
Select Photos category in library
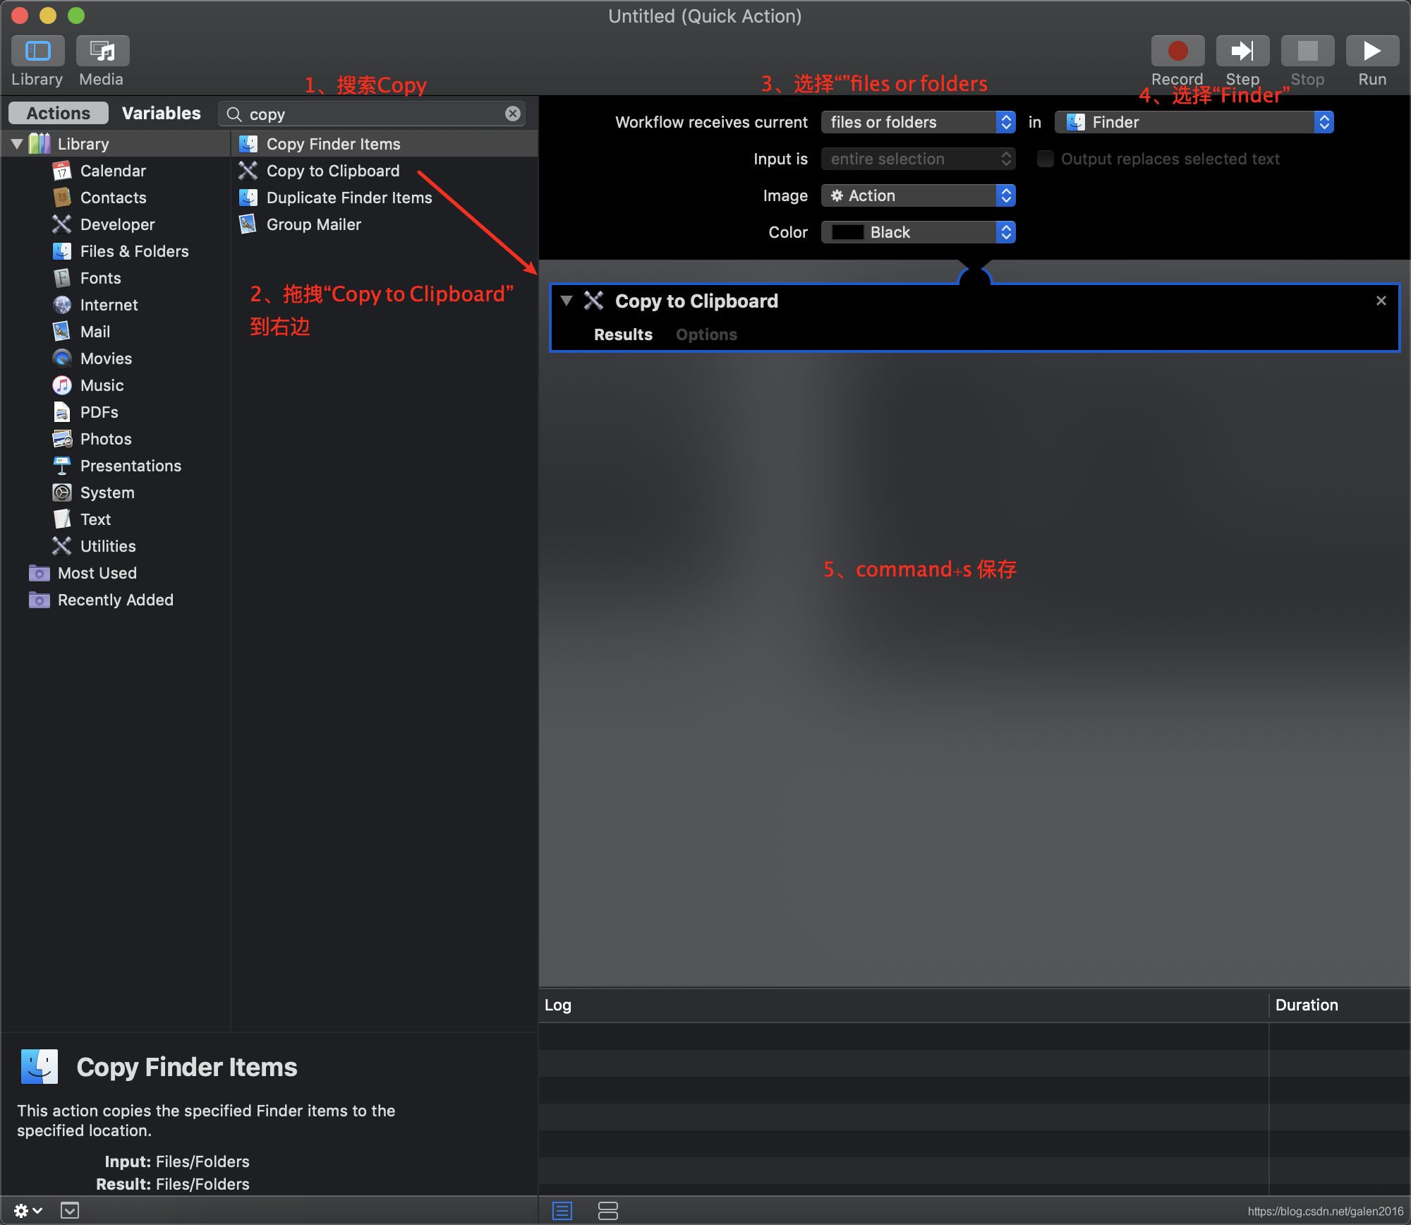click(106, 439)
